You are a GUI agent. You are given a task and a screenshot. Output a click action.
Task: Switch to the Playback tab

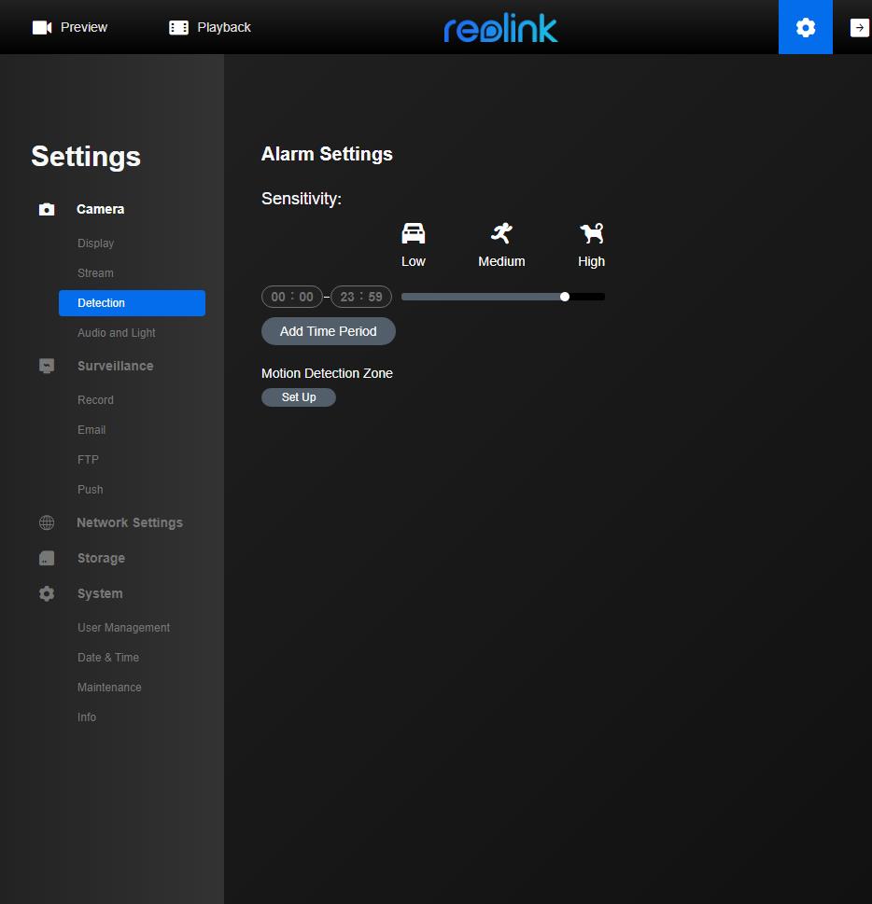(210, 28)
